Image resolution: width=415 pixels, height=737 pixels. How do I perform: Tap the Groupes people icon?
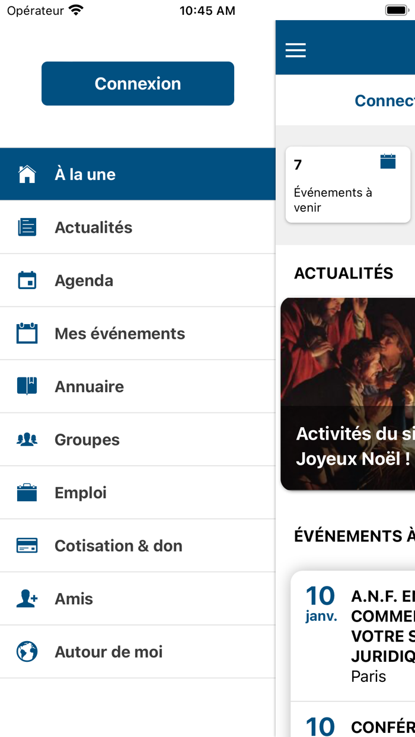tap(27, 440)
